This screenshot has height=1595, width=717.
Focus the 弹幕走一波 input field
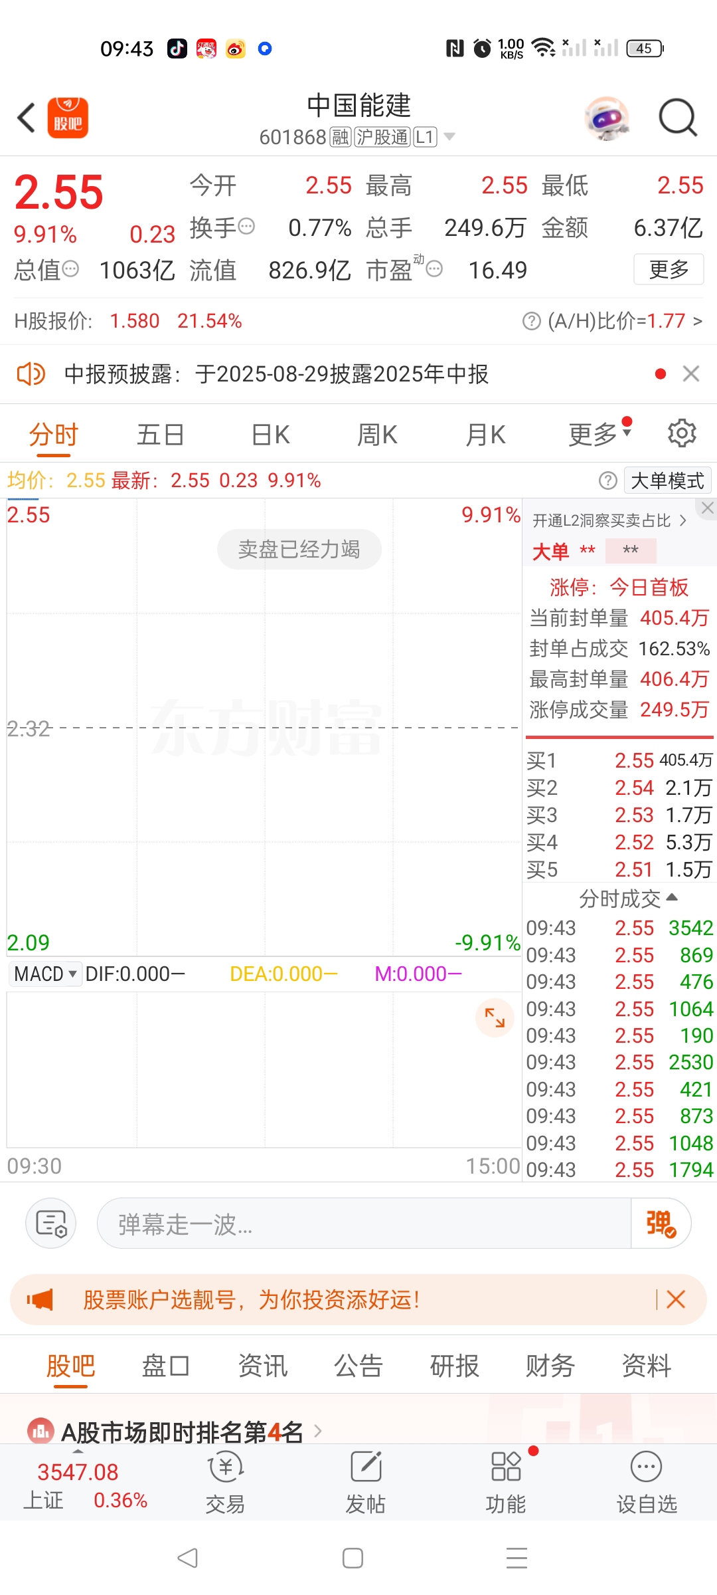364,1223
